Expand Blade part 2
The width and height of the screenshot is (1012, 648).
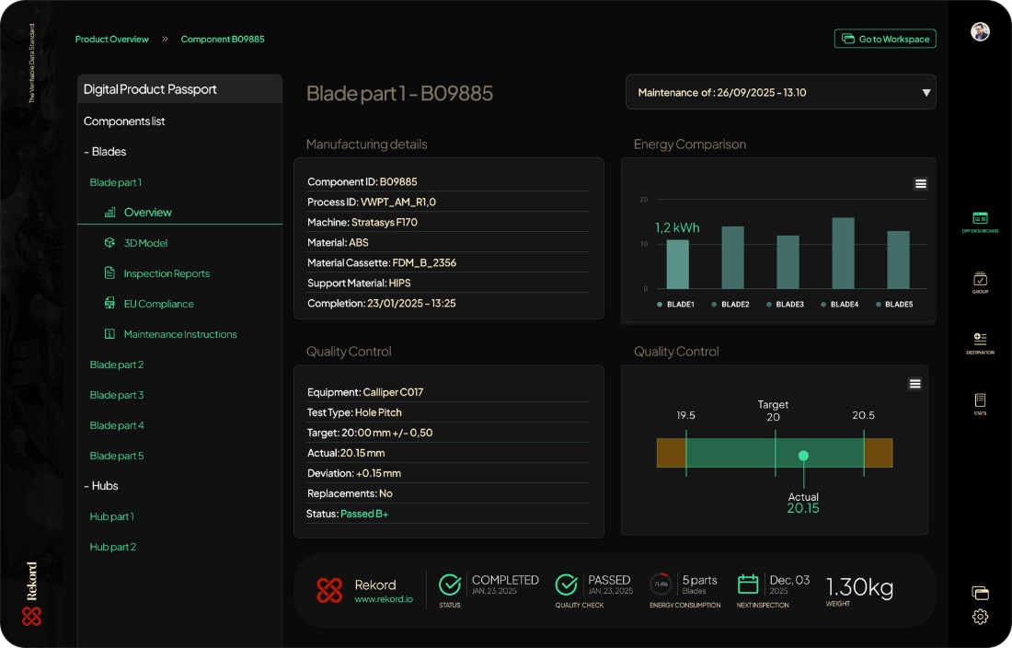[117, 364]
